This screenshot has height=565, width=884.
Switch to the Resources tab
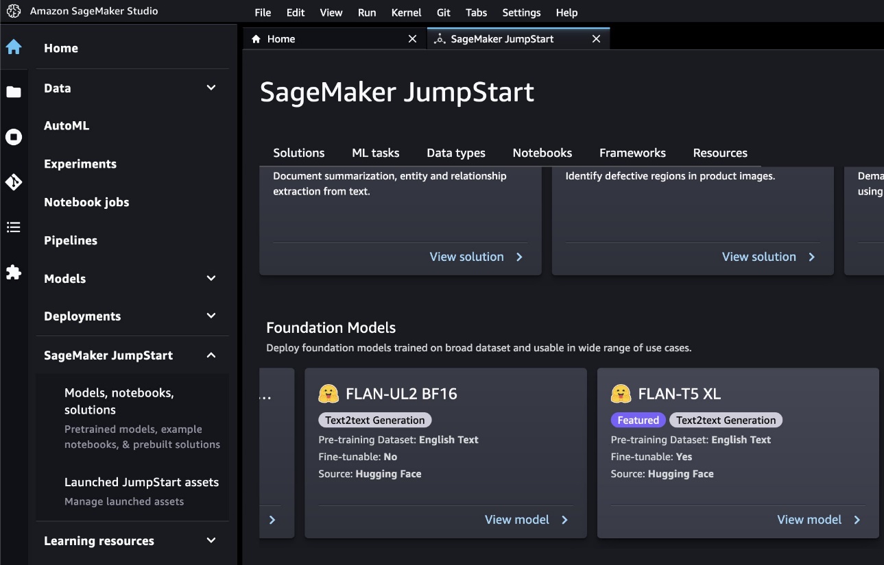(720, 153)
